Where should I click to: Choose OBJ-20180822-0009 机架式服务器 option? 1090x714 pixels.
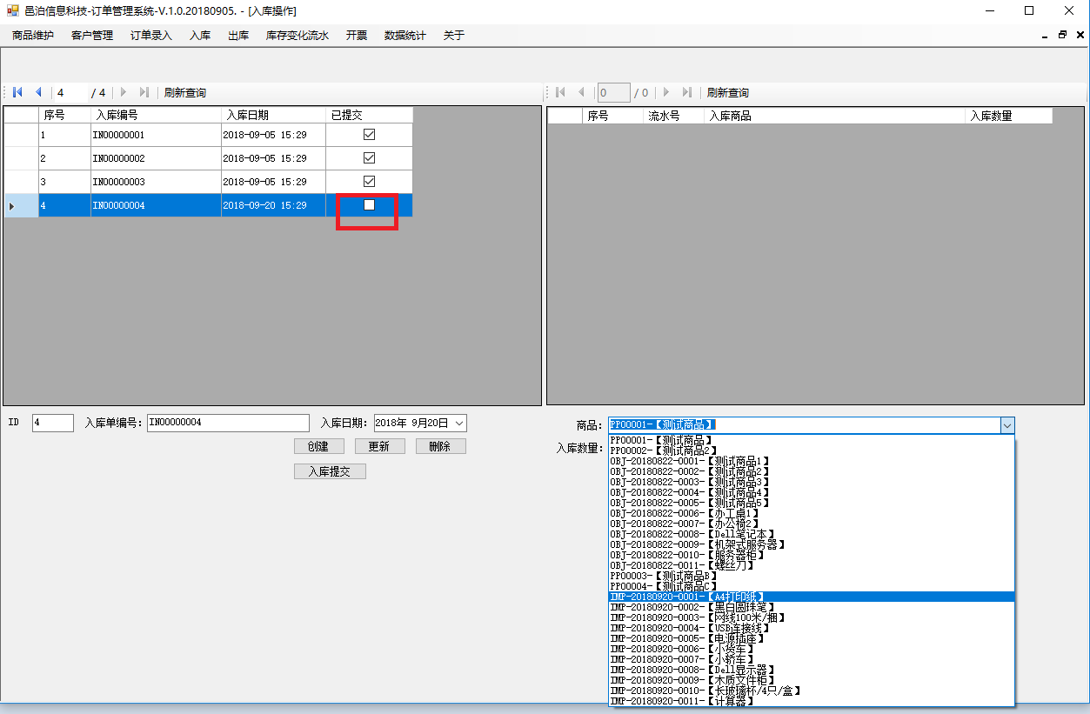coord(812,544)
